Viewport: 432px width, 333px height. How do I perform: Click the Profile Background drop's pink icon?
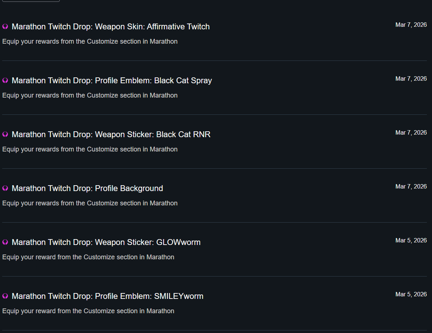coord(5,189)
